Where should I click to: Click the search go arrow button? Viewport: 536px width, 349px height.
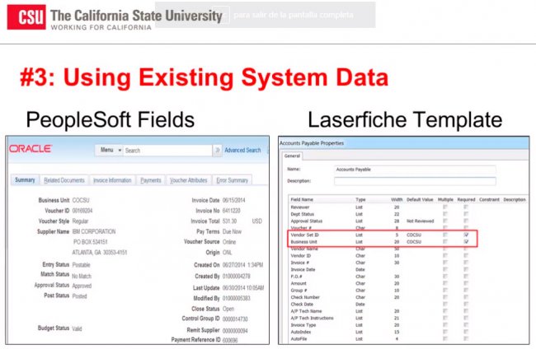pyautogui.click(x=218, y=151)
